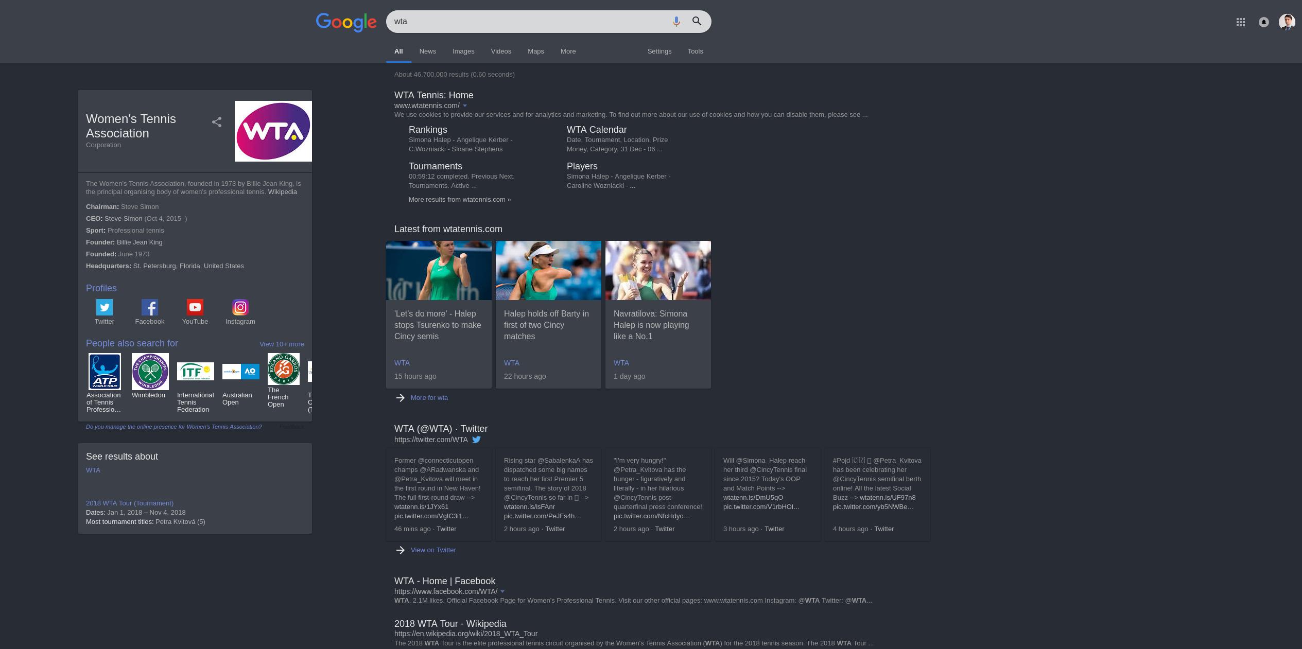Select the Australian Open logo
Viewport: 1302px width, 649px height.
click(241, 371)
